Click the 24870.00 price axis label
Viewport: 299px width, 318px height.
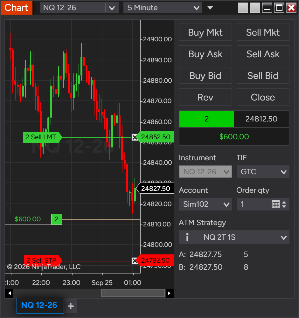tap(157, 101)
